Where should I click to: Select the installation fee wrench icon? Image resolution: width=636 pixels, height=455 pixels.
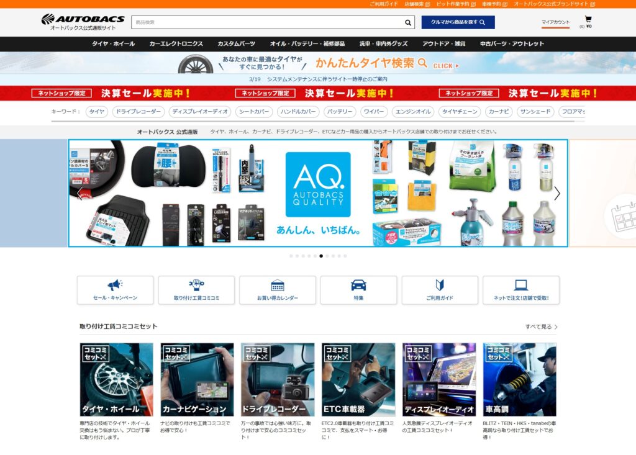[196, 286]
